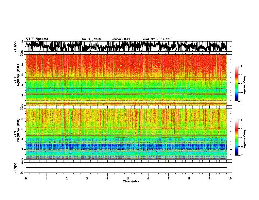Click ch.2 frequency tick label "8"
This screenshot has height=200, width=259.
[x=23, y=119]
